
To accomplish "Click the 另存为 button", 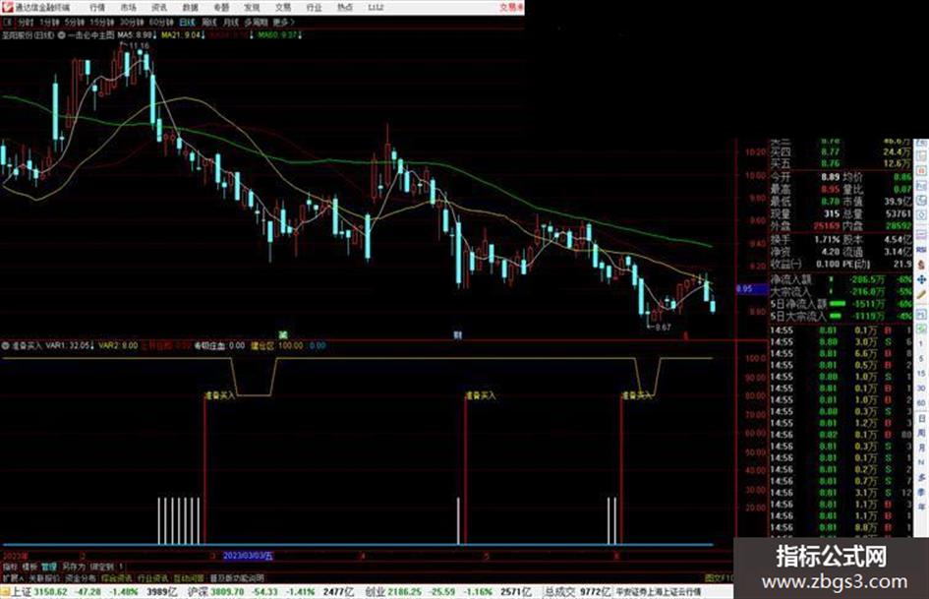I will [74, 567].
